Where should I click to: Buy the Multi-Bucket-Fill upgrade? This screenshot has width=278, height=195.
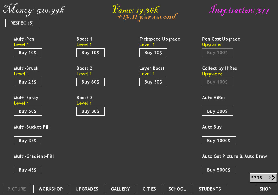click(28, 141)
